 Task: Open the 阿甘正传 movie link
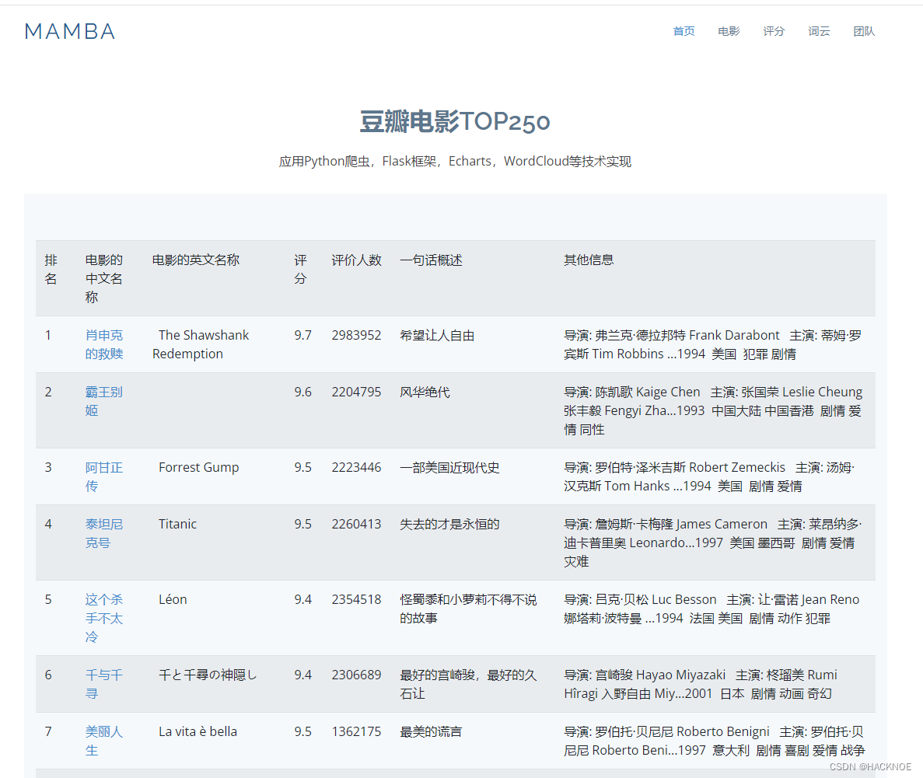104,476
